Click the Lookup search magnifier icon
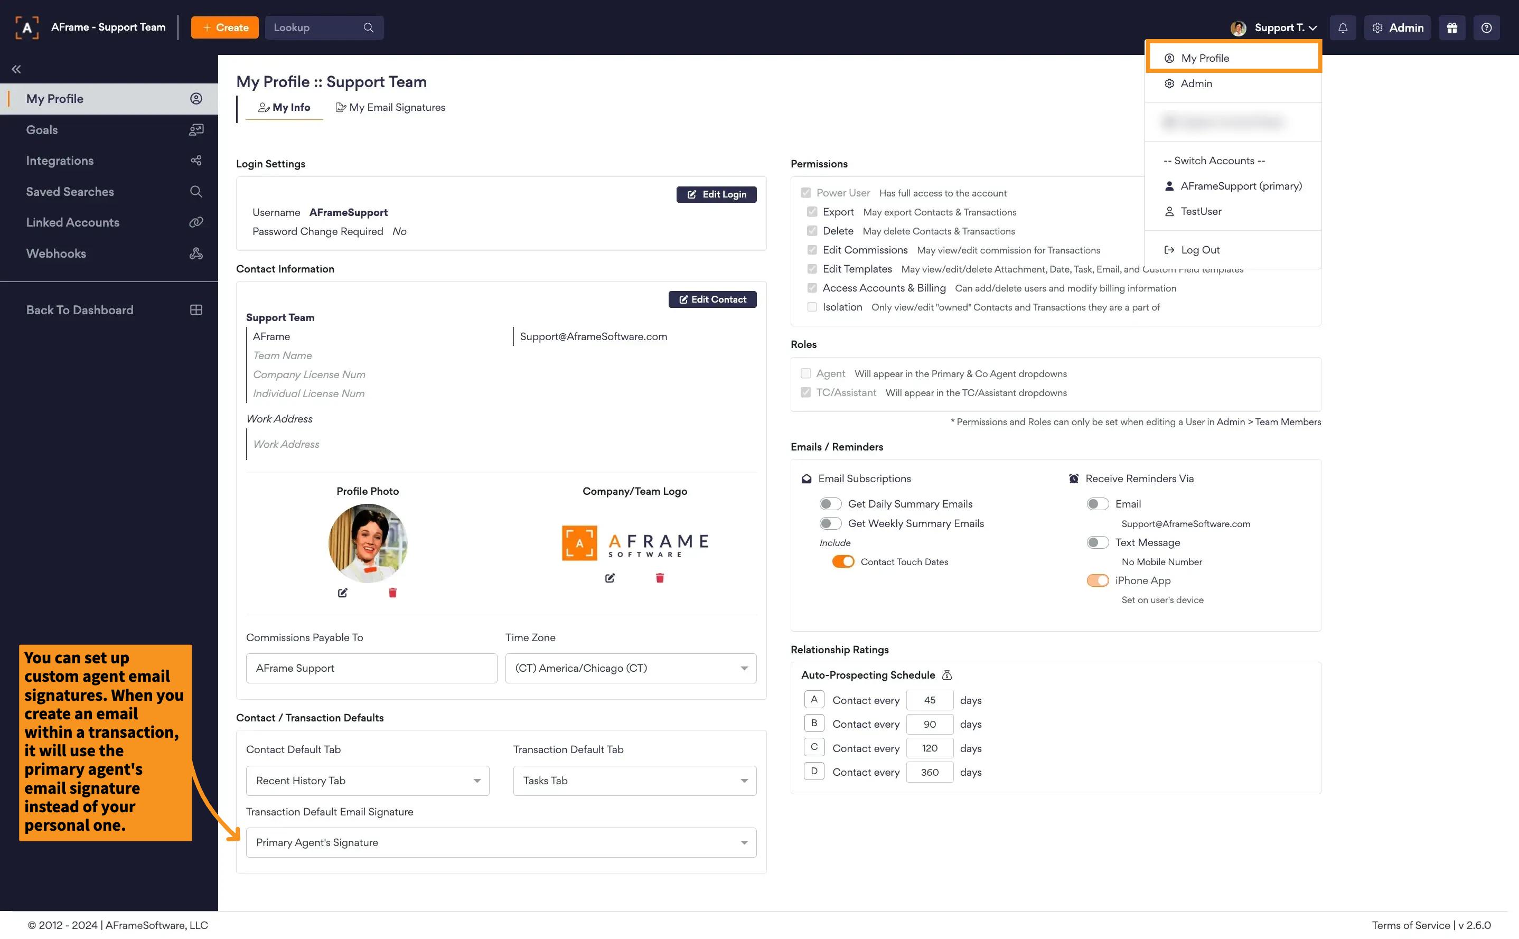Screen dimensions: 1519x939 [368, 27]
